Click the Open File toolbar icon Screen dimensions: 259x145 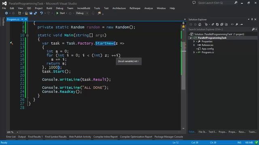pos(26,13)
